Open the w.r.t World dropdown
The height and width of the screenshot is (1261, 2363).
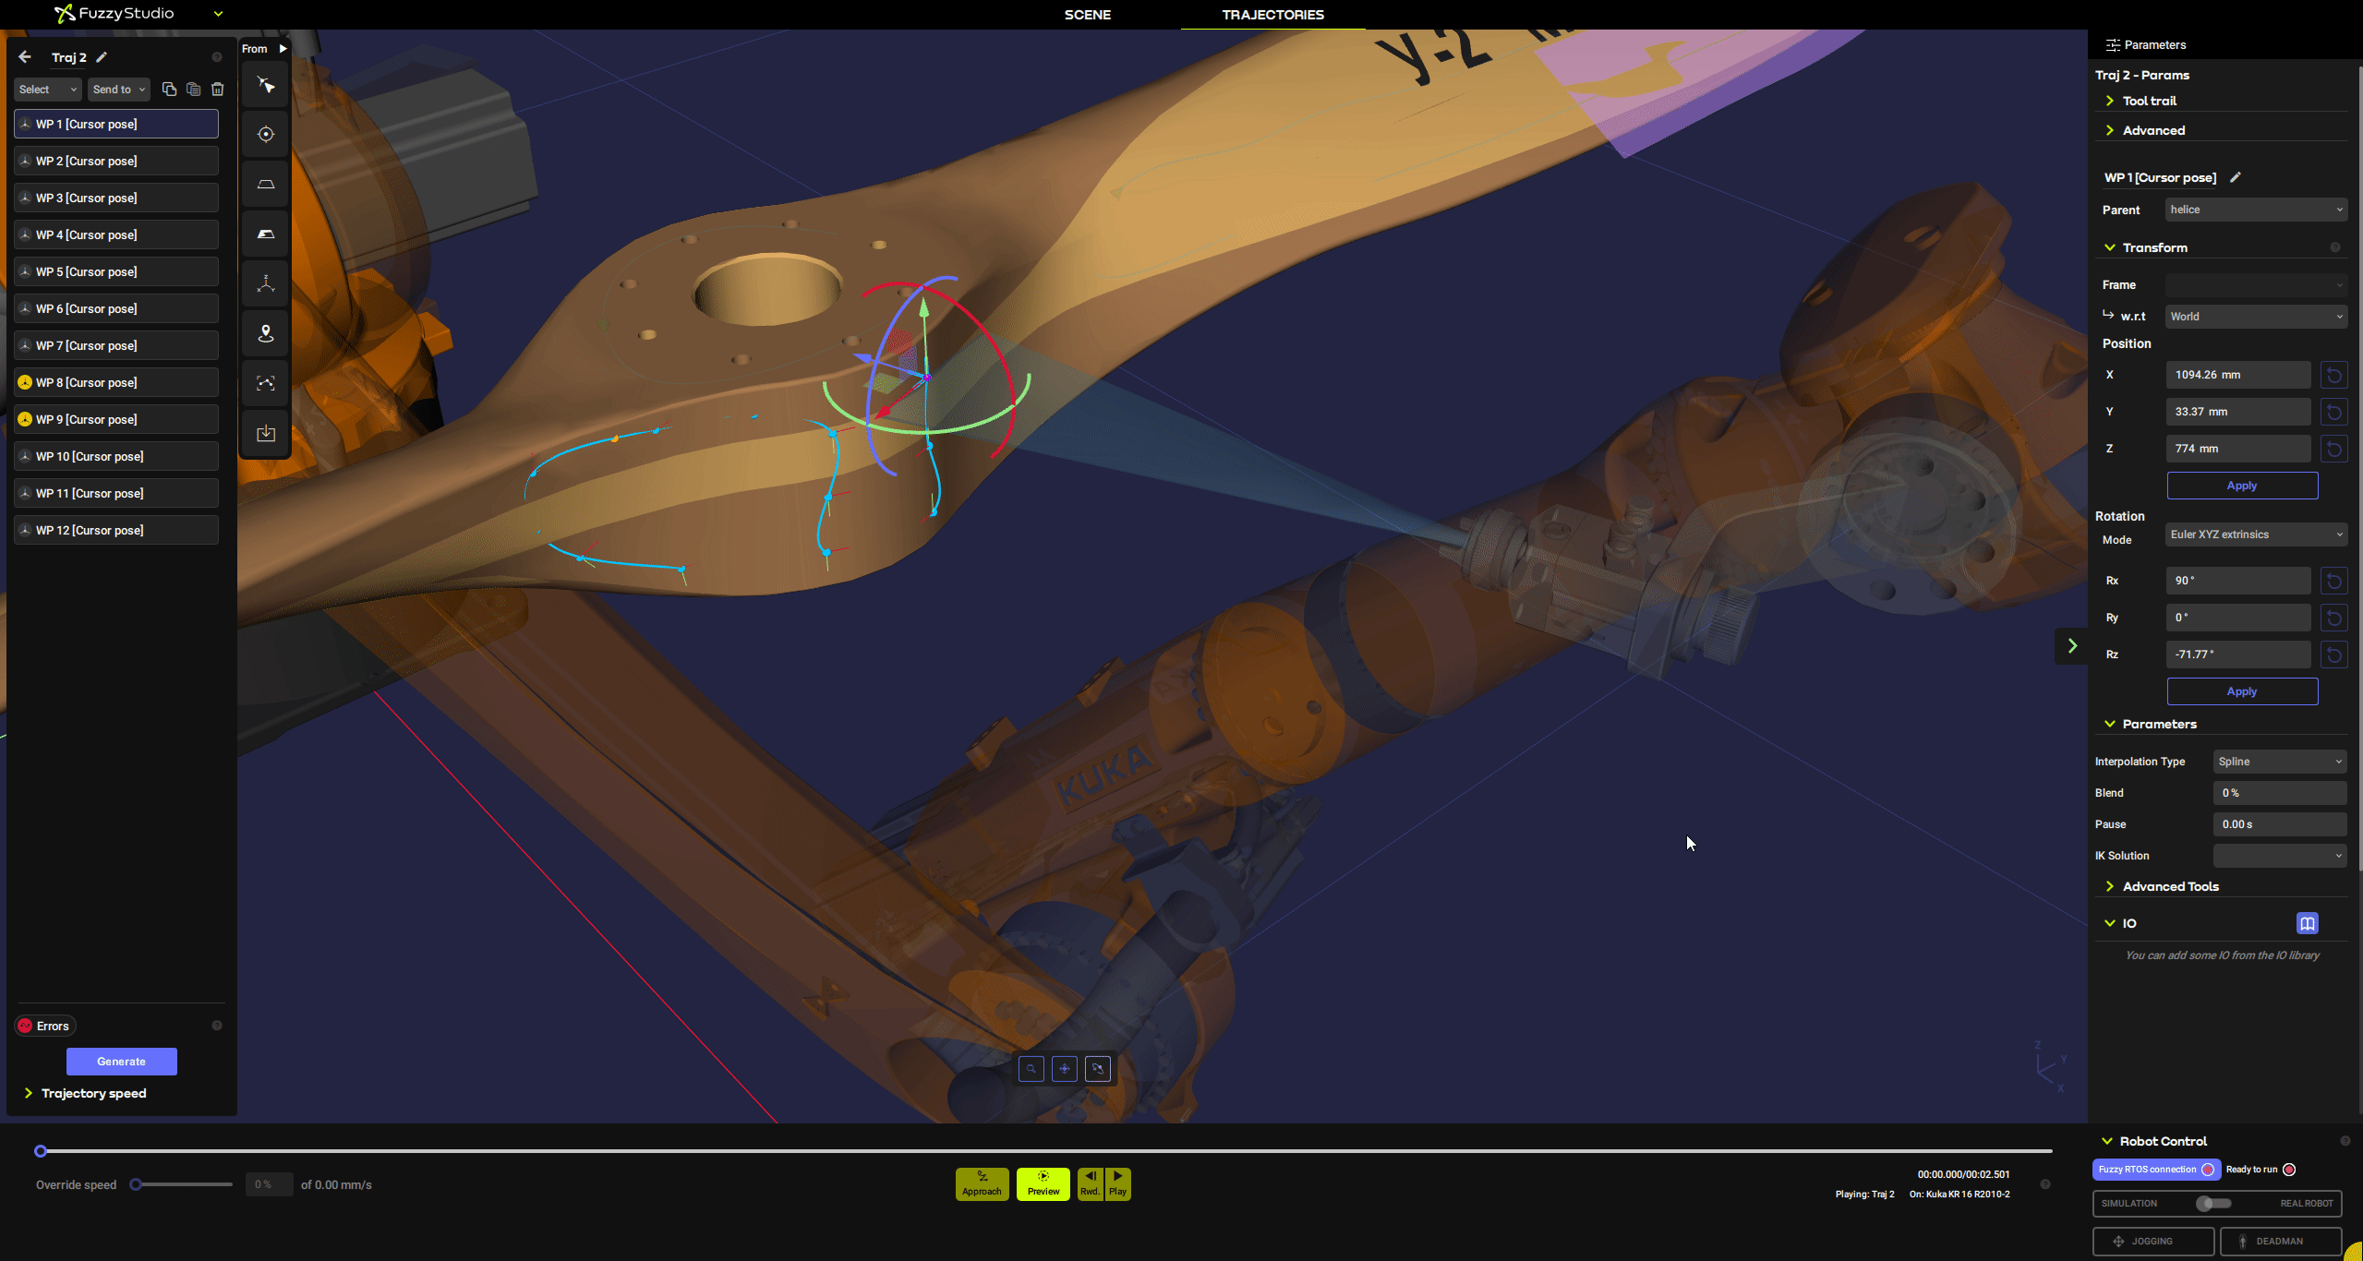click(2256, 317)
